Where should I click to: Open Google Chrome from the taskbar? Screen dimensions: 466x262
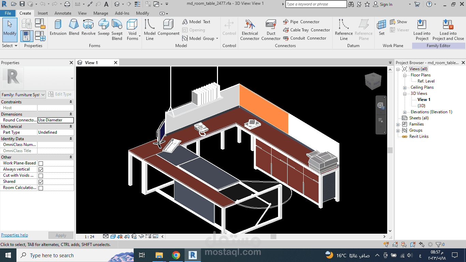point(176,255)
